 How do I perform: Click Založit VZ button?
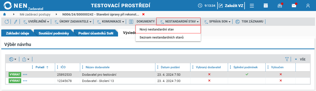coord(231,5)
